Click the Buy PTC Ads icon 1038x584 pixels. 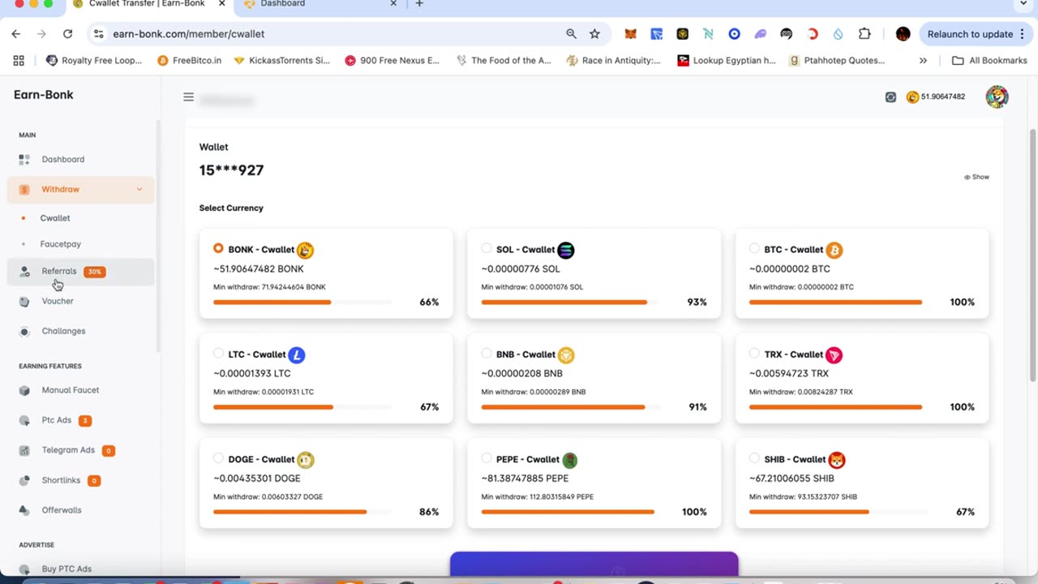[x=24, y=569]
